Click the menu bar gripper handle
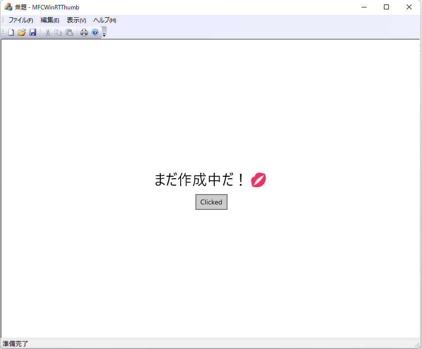422x349 pixels. [3, 20]
